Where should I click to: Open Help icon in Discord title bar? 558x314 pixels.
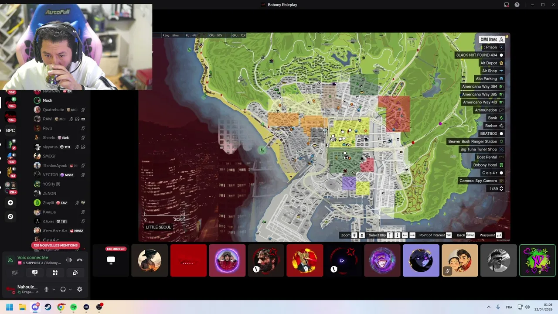(x=517, y=5)
